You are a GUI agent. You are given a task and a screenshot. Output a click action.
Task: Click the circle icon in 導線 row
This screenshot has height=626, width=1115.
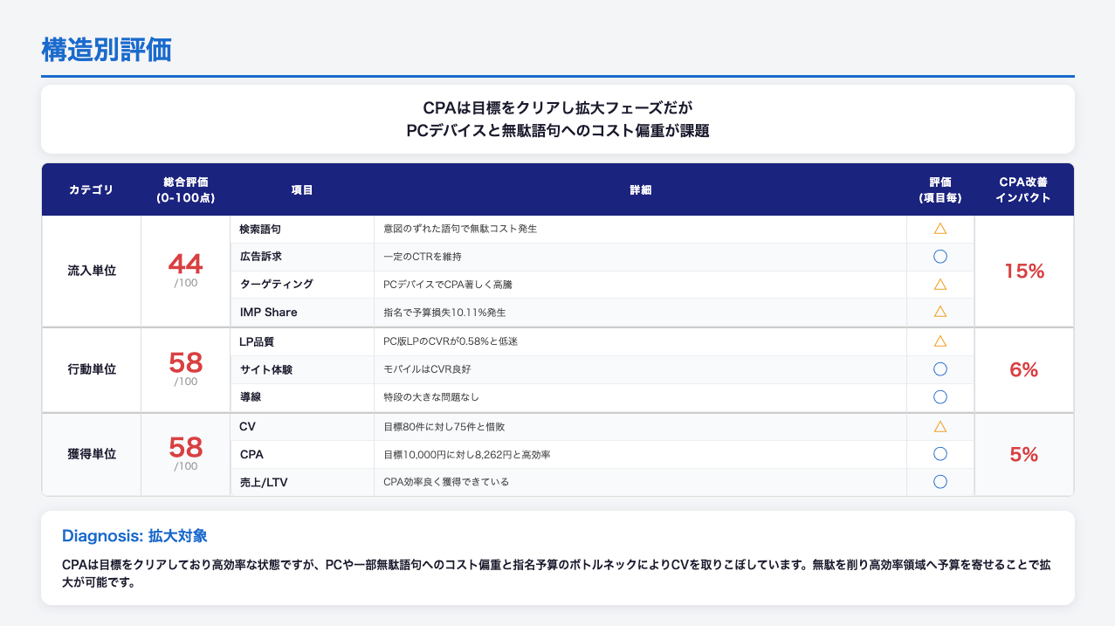(x=940, y=397)
